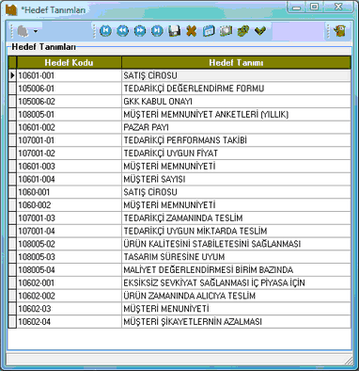Select code cell 107001-02
Viewport: 359px width, 371px height.
point(69,153)
